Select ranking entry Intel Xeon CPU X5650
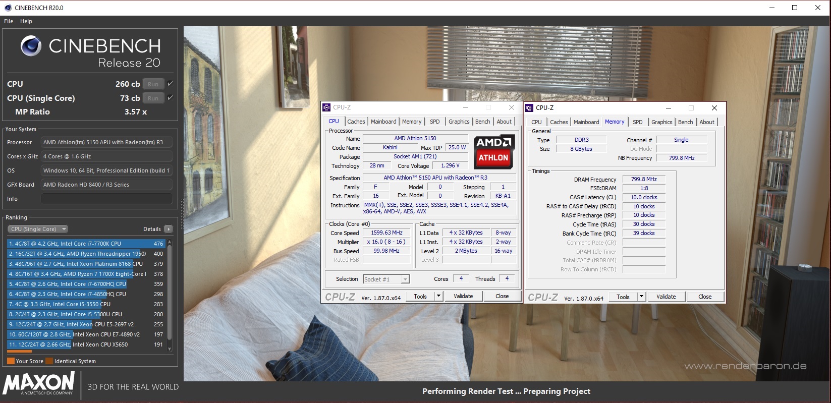This screenshot has width=831, height=403. pyautogui.click(x=86, y=344)
